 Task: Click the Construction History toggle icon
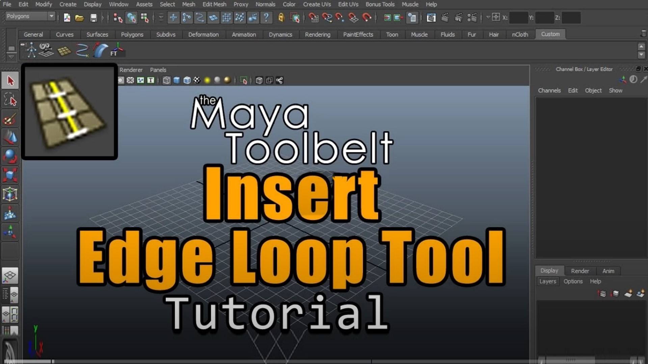pos(412,18)
